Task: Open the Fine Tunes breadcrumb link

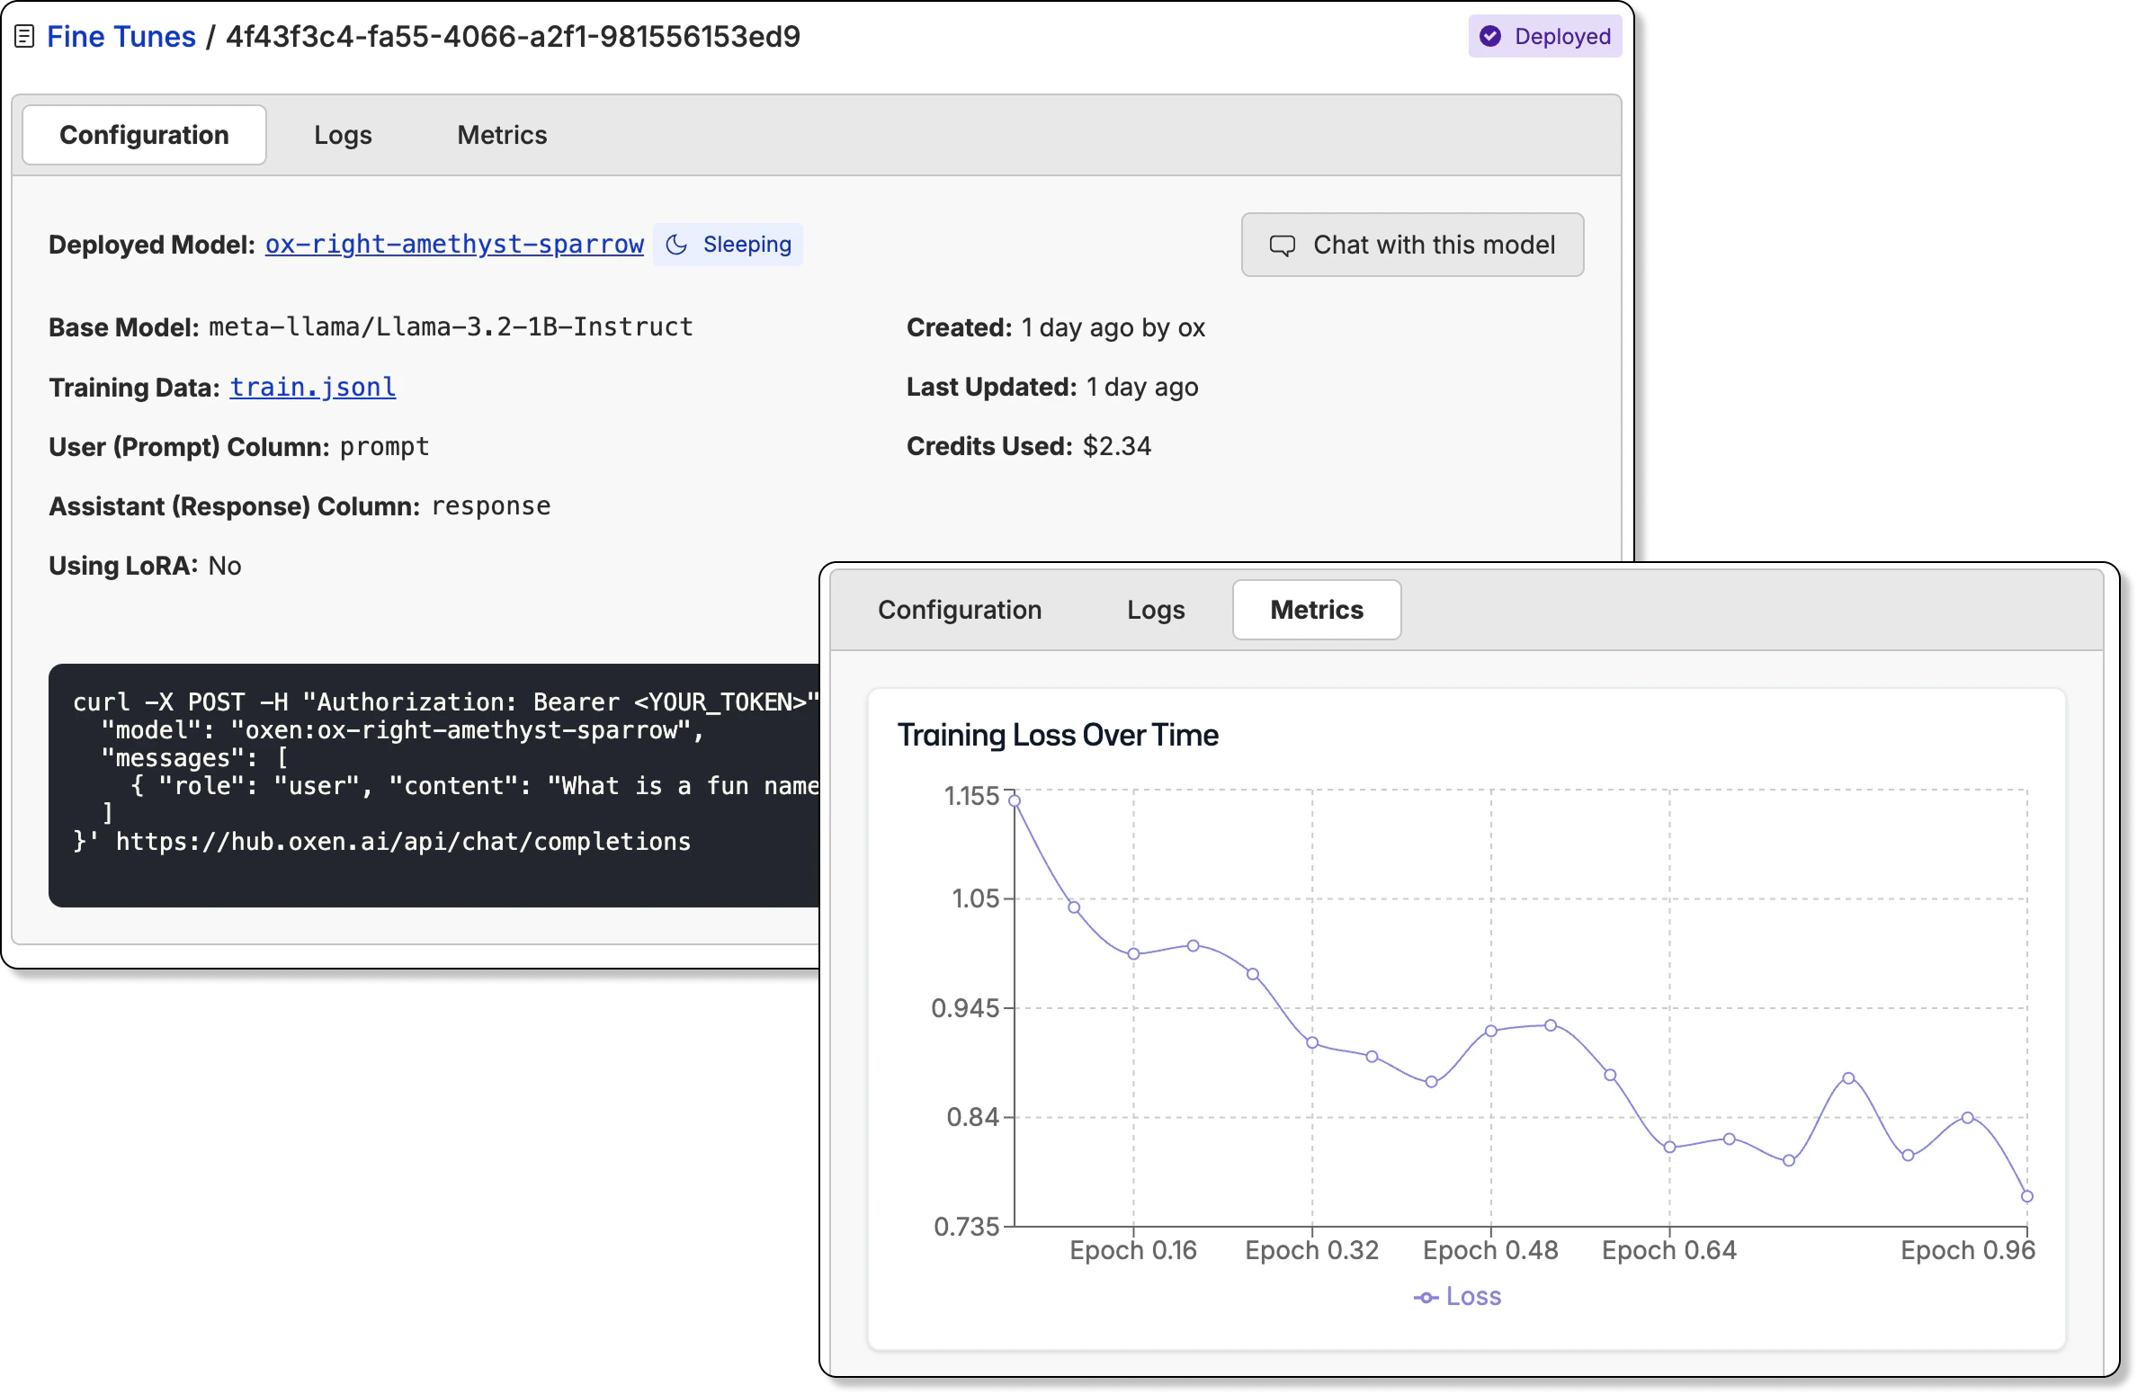Action: pyautogui.click(x=121, y=36)
